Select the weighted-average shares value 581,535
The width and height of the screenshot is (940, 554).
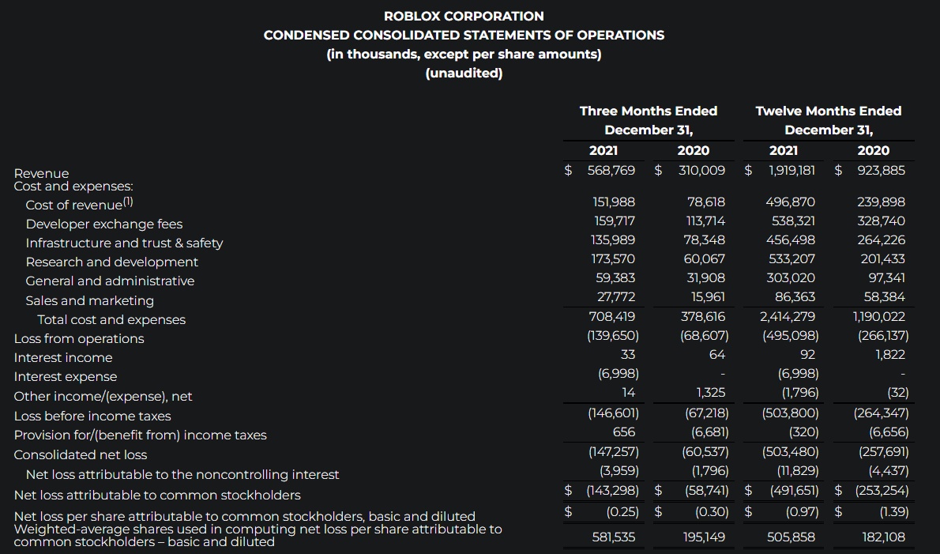tap(613, 537)
